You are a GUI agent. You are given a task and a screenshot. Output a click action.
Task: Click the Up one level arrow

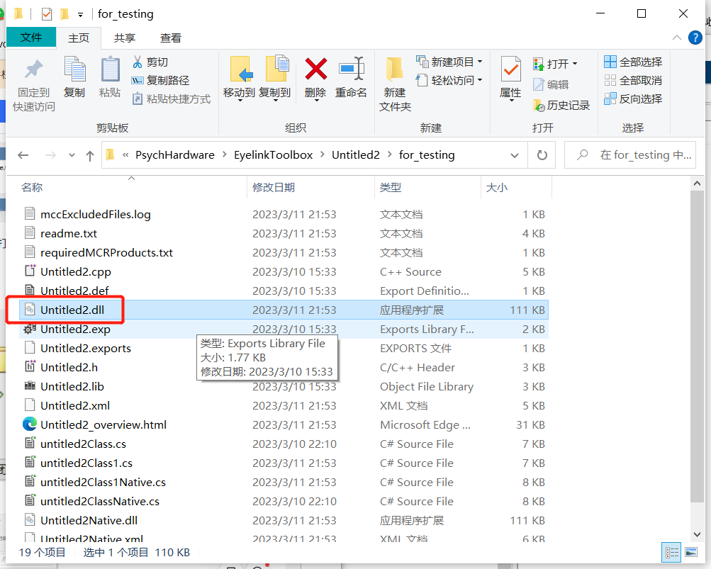(x=89, y=155)
